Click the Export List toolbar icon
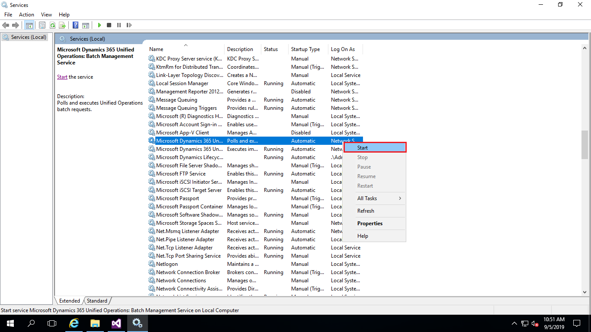This screenshot has height=332, width=591. coord(62,25)
